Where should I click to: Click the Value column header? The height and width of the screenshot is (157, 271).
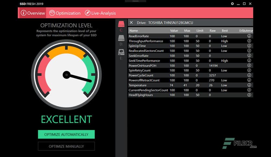coord(174,30)
